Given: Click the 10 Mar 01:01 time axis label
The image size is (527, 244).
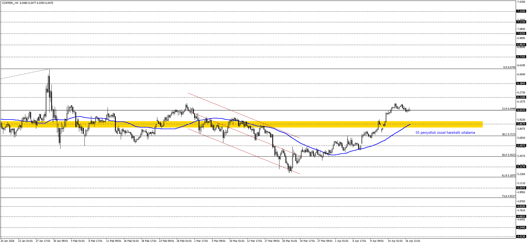Looking at the screenshot, I should [237, 241].
